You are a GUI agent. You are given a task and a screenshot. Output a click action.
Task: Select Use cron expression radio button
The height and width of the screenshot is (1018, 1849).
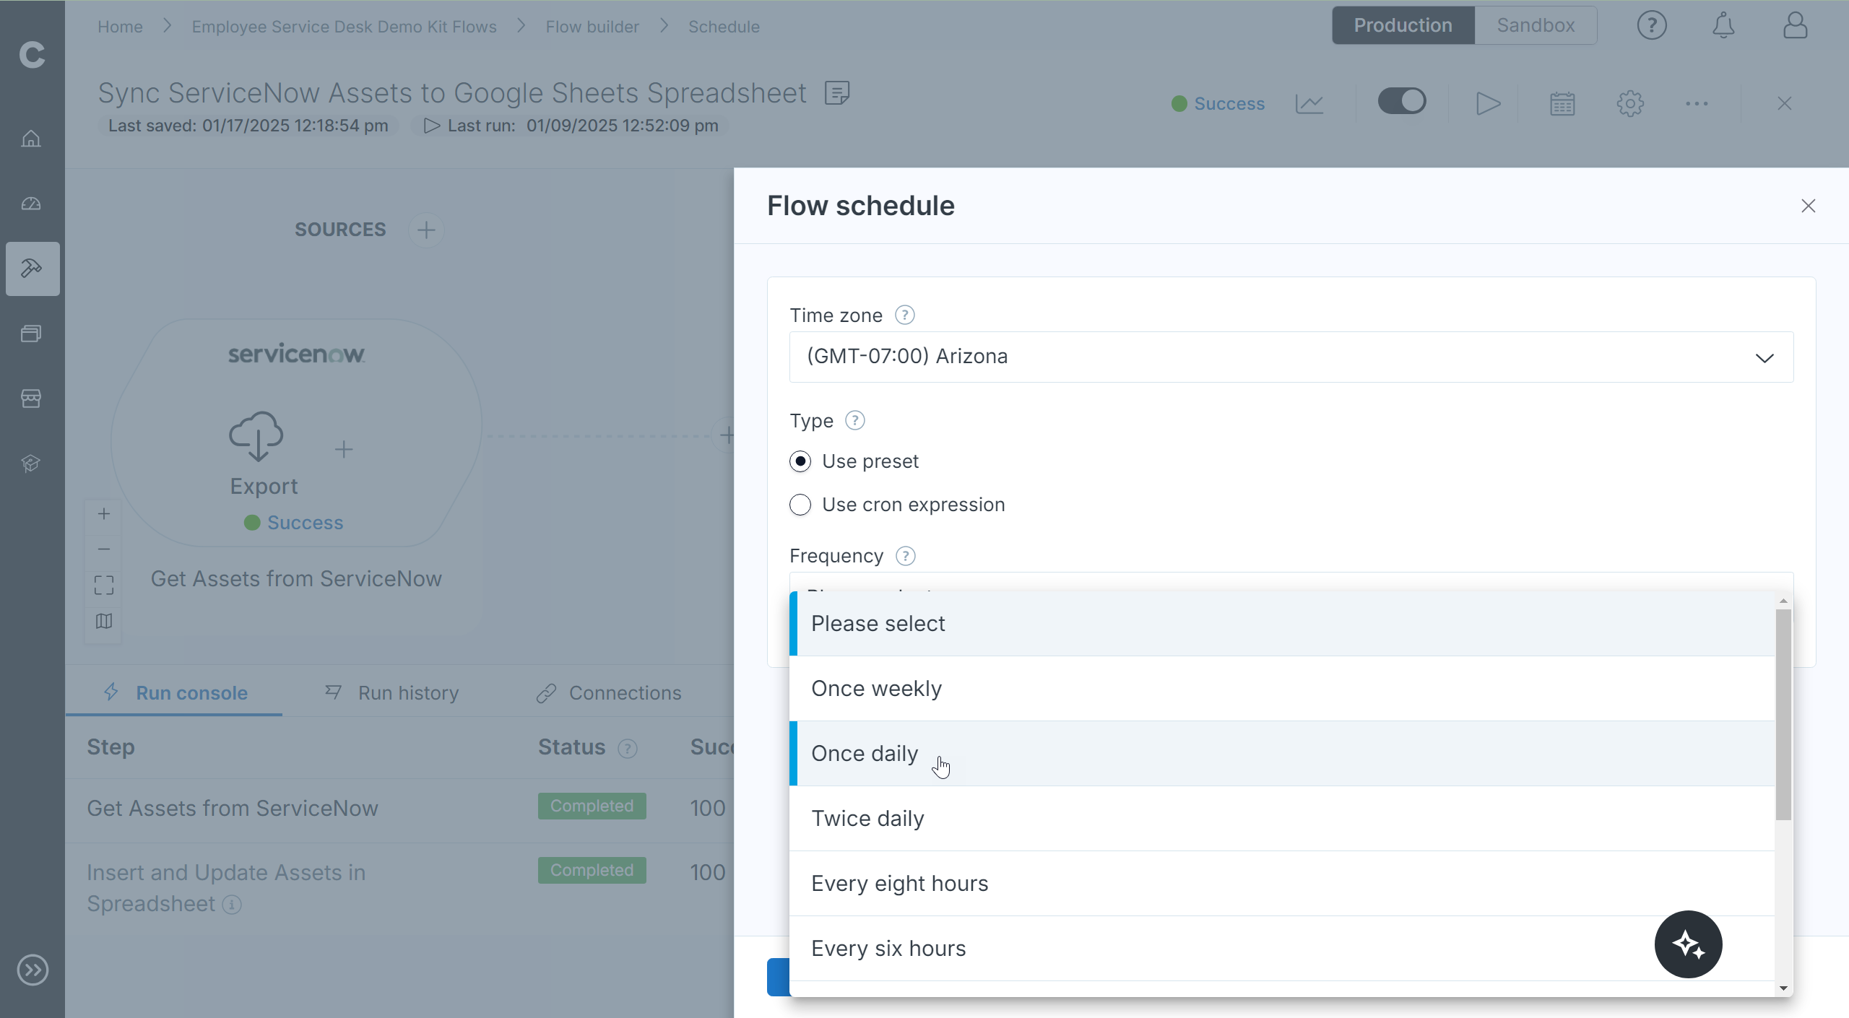pyautogui.click(x=800, y=505)
